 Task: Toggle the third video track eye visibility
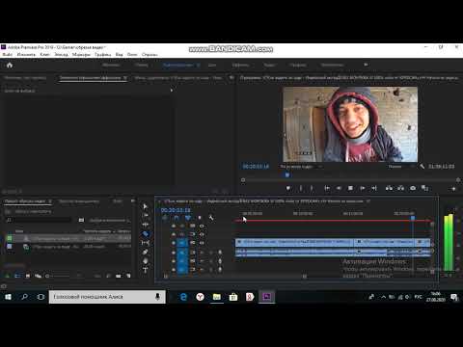point(202,243)
